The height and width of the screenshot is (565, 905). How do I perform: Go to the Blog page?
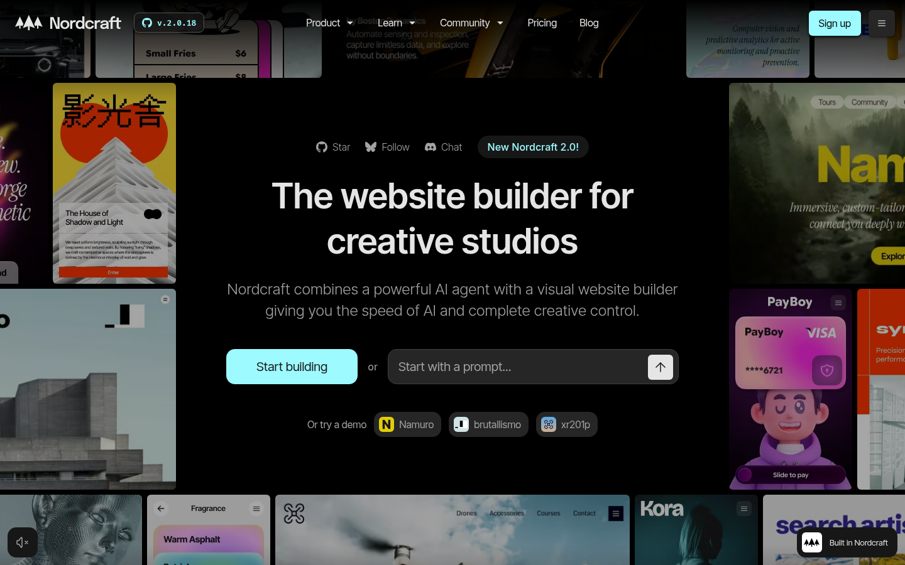click(589, 23)
